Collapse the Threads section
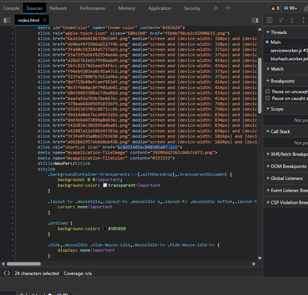Screen dimensions: 308x295 (x=279, y=32)
